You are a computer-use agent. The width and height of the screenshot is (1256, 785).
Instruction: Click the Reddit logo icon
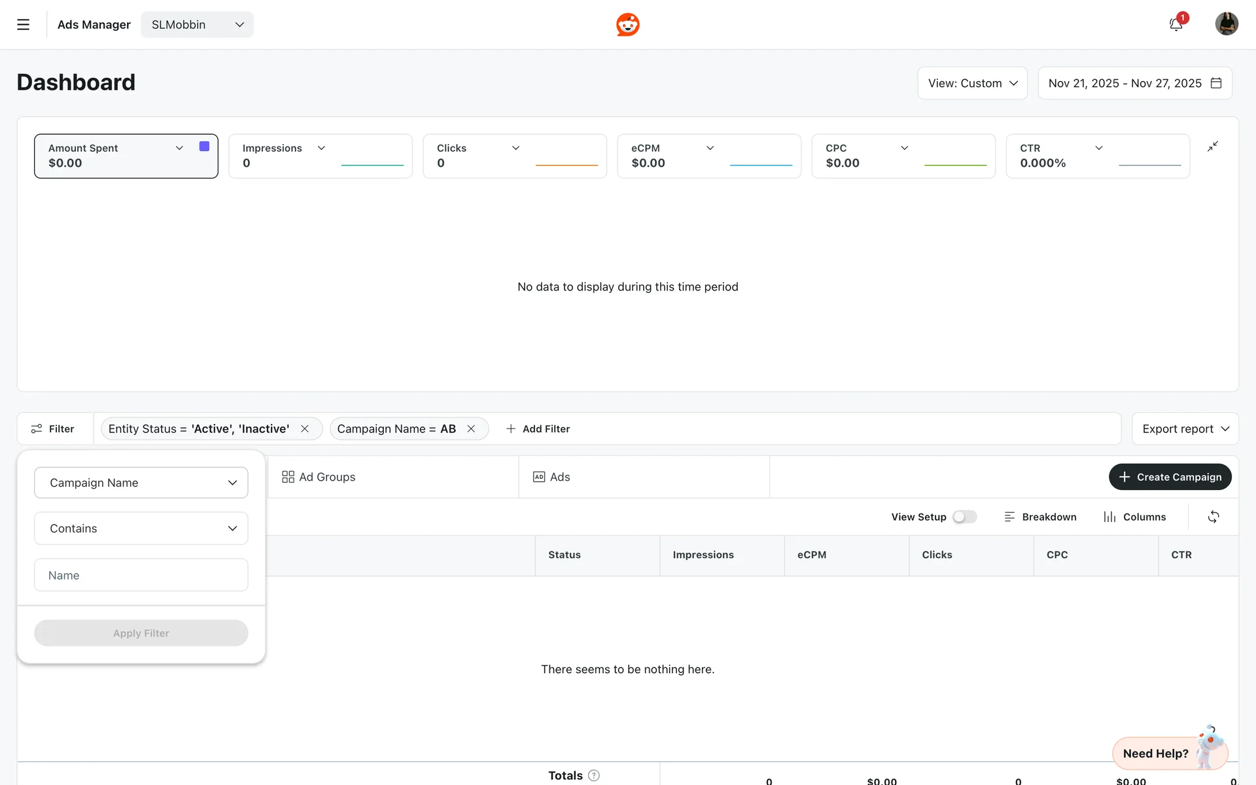click(627, 25)
